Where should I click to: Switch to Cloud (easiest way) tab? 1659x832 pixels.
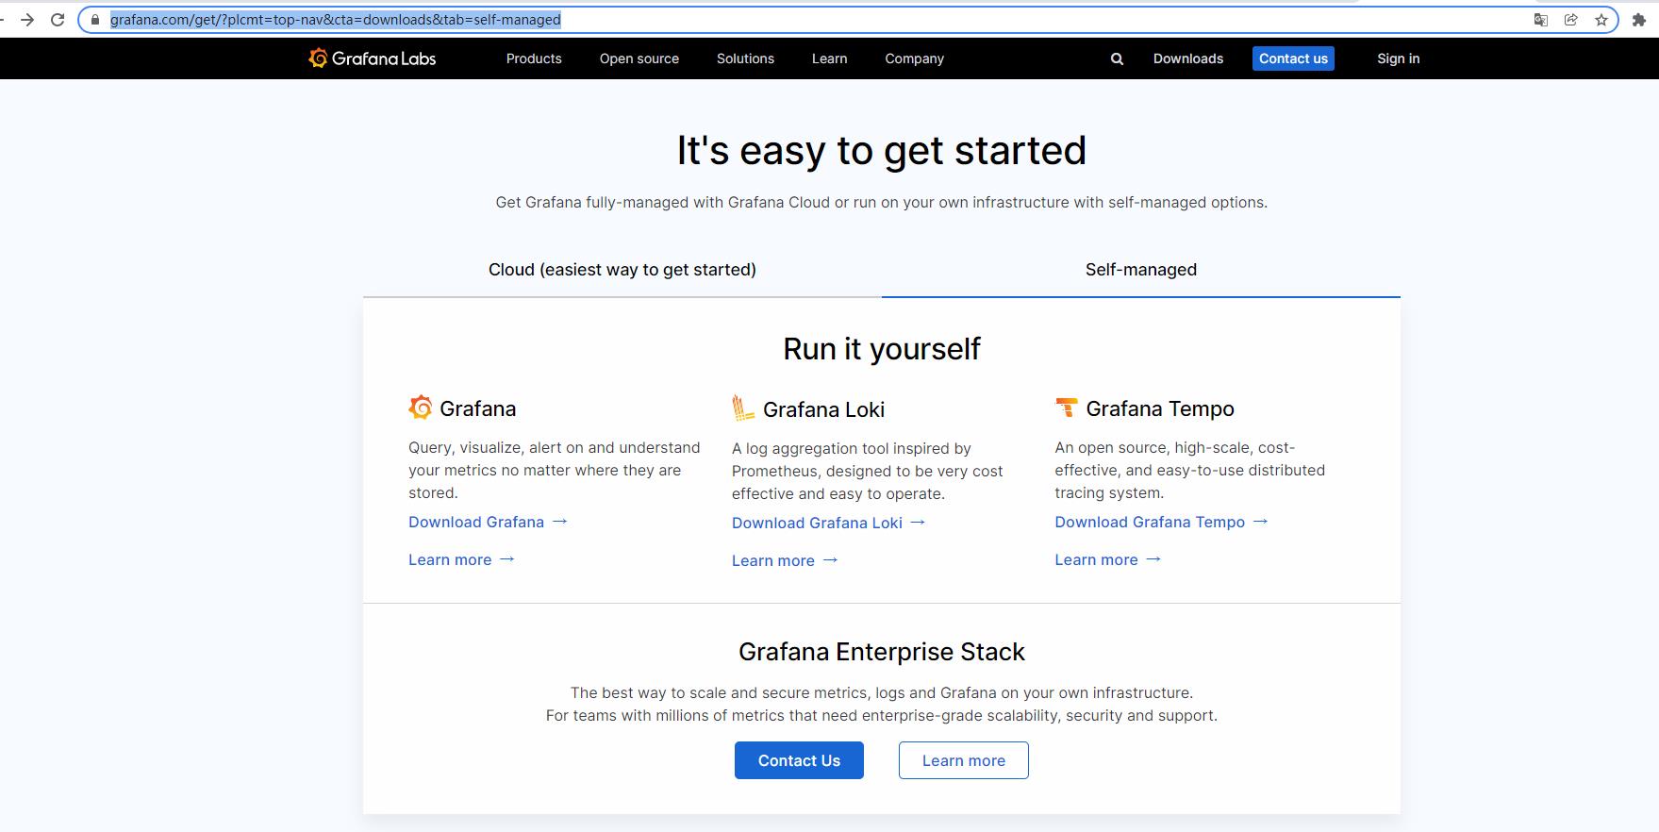[x=622, y=270]
